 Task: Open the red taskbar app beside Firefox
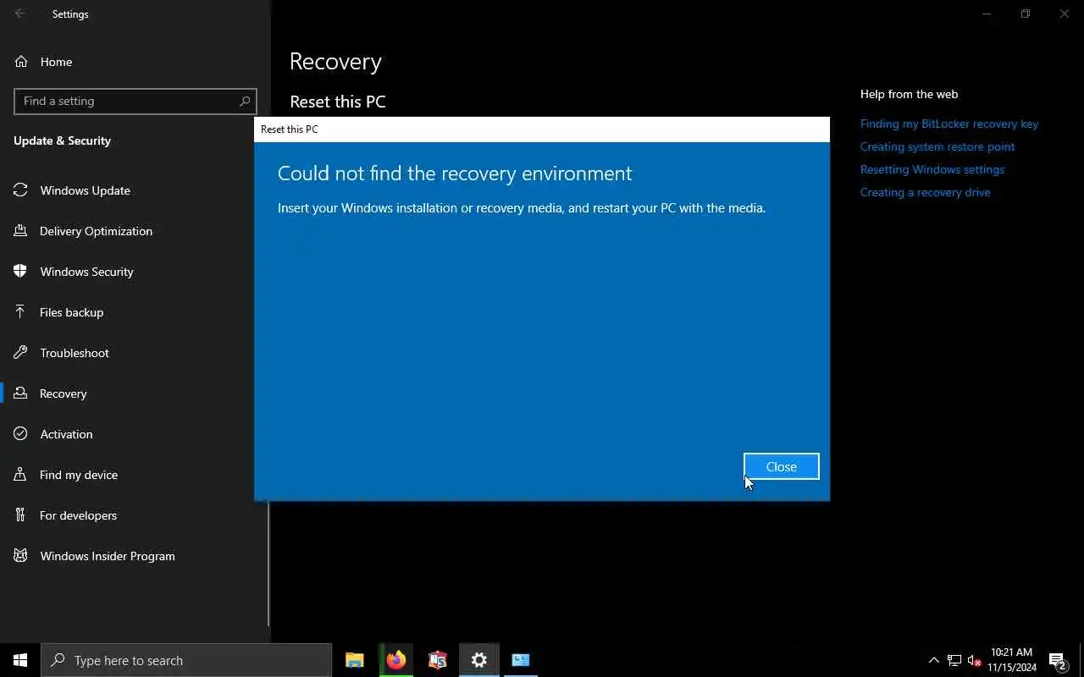point(438,660)
